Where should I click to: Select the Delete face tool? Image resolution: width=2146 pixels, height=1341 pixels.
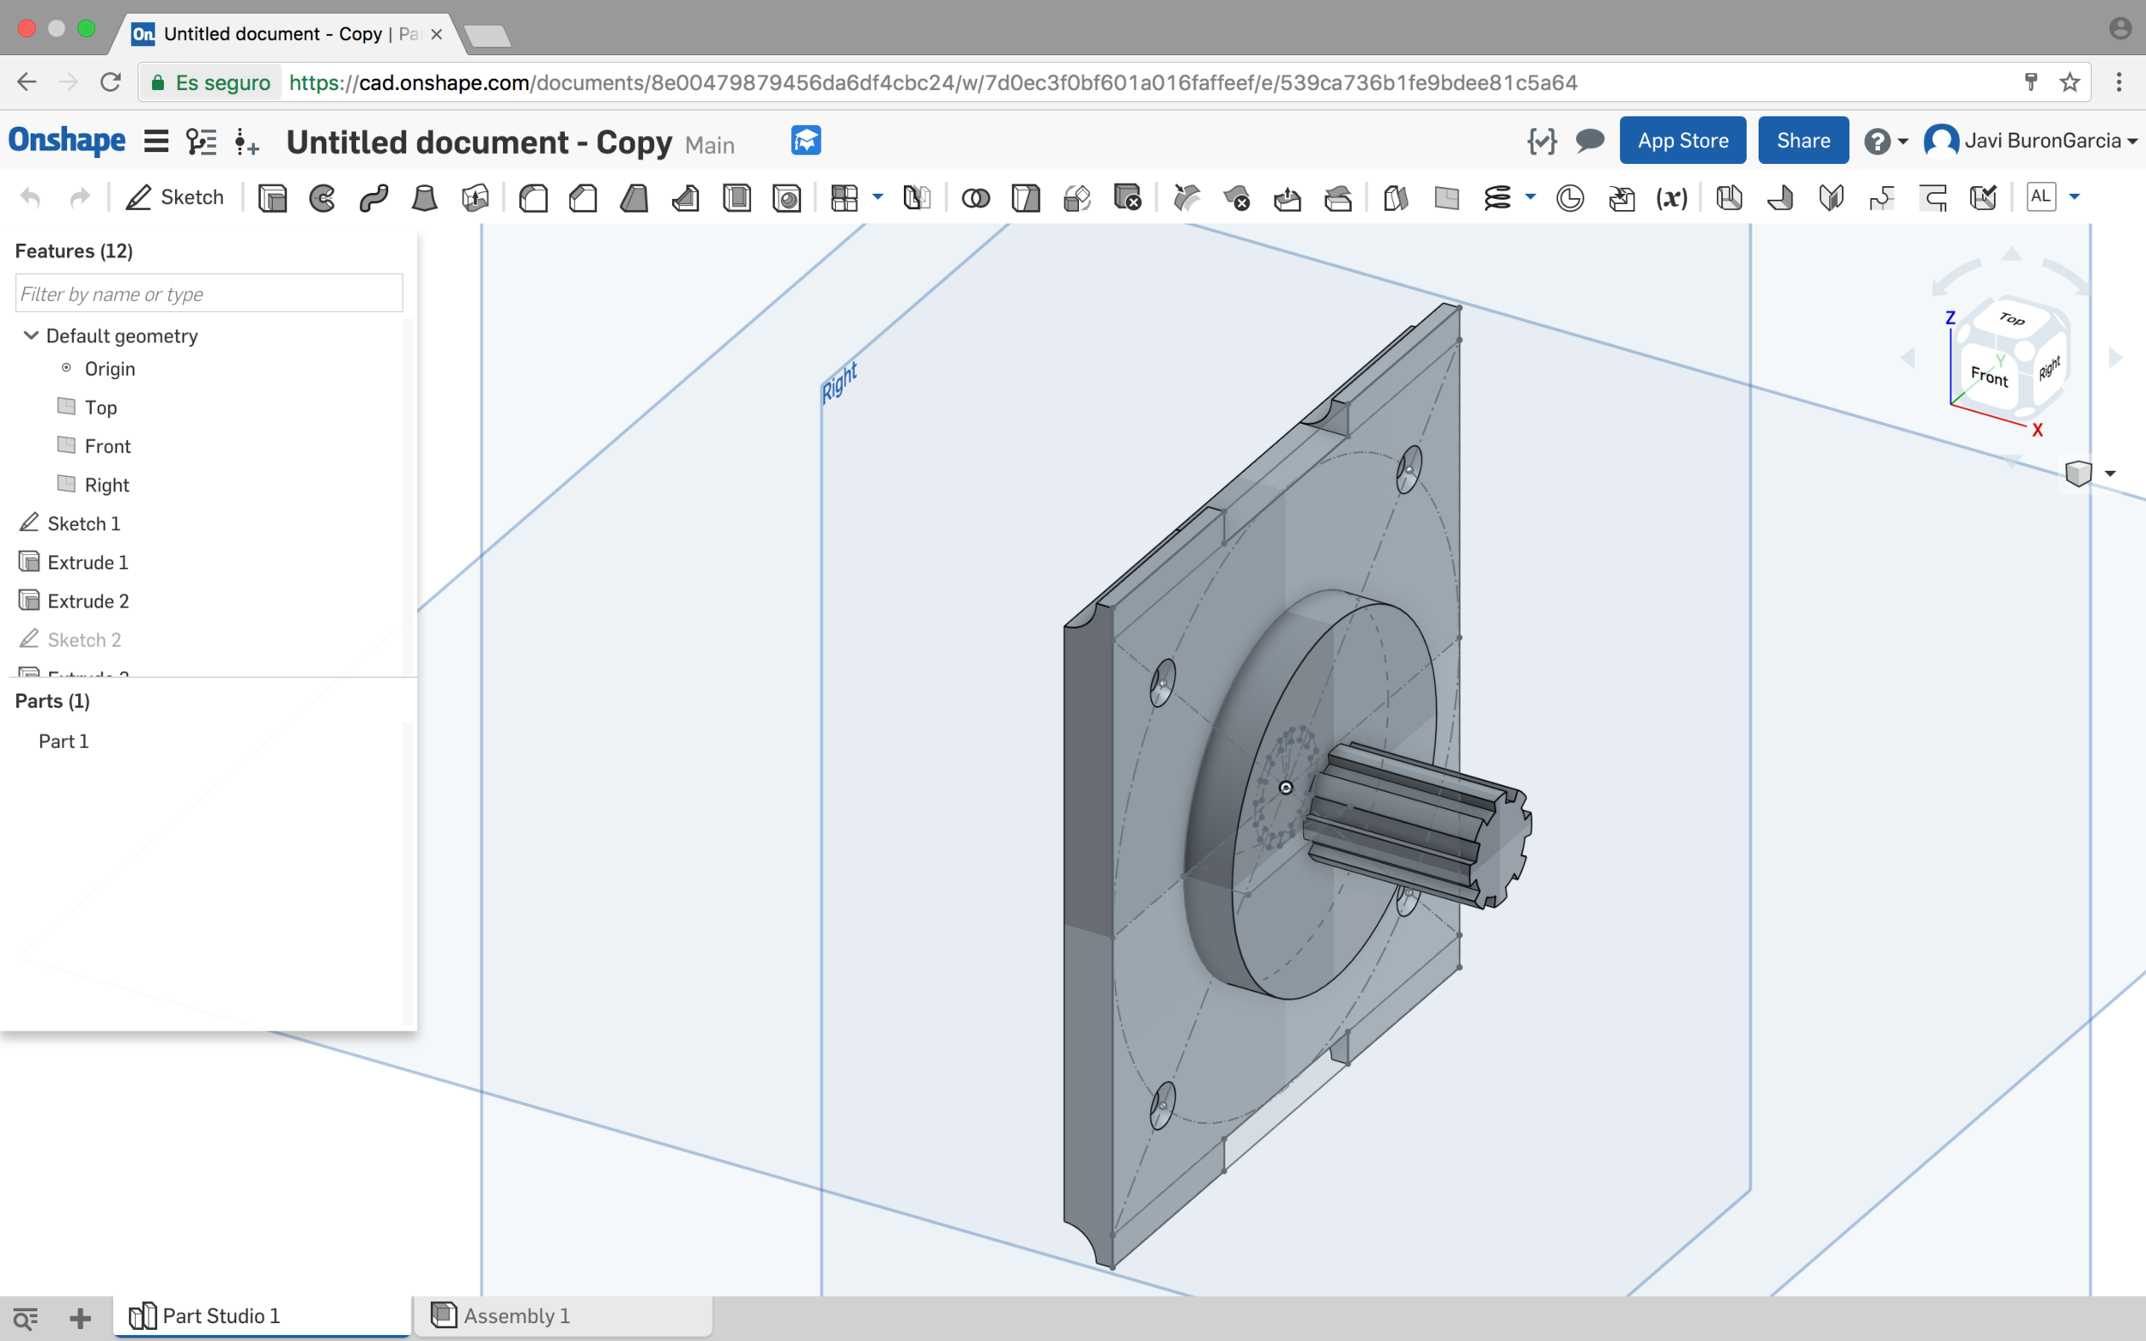tap(1237, 196)
